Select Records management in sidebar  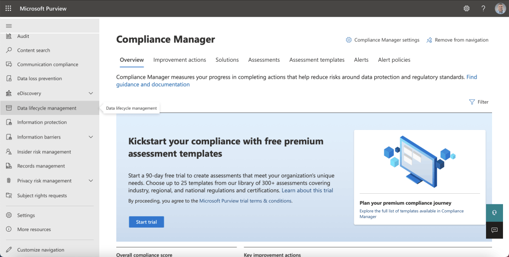click(41, 166)
